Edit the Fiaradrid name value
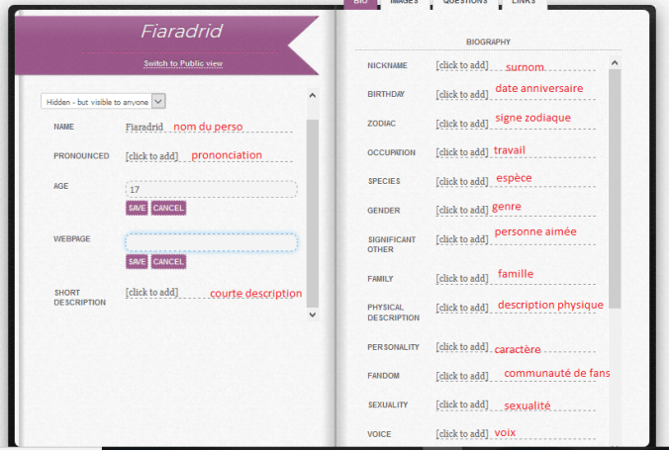Viewport: 669px width, 450px height. [144, 127]
